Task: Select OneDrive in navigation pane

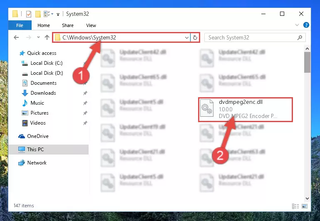Action: click(38, 136)
